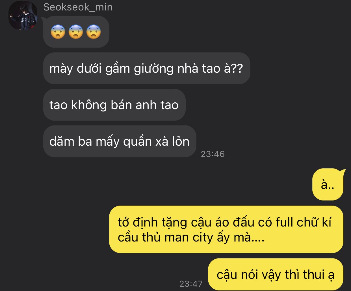This screenshot has height=291, width=351.
Task: Click the 23:47 timestamp
Action: [191, 284]
